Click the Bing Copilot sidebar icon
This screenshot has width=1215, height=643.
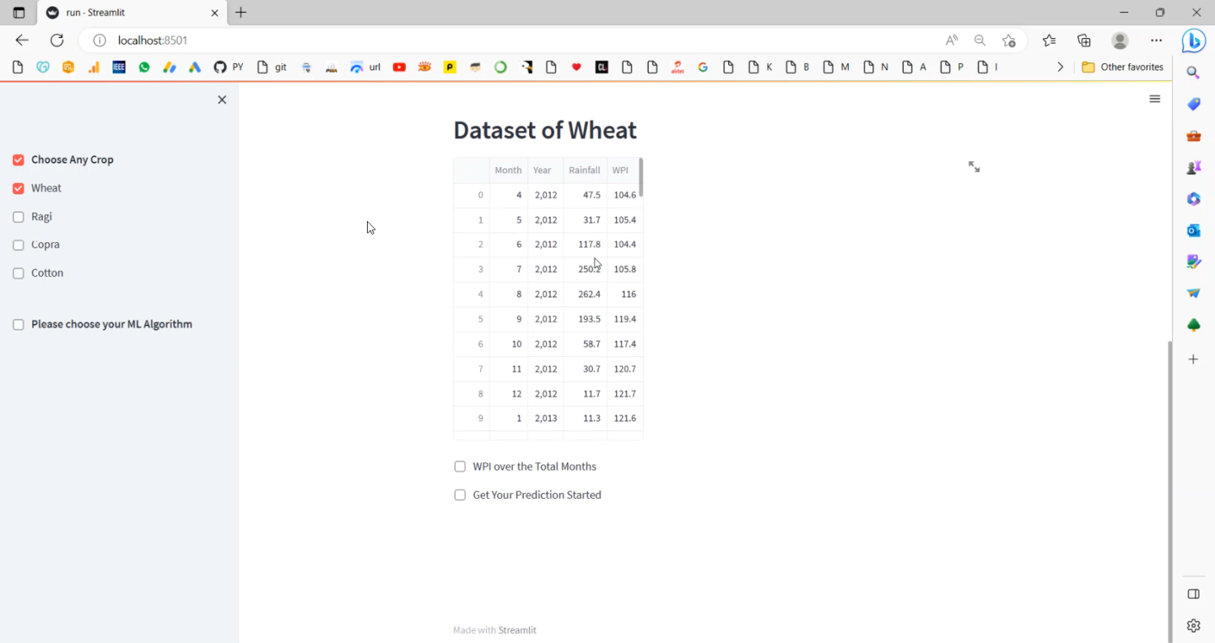(x=1193, y=40)
